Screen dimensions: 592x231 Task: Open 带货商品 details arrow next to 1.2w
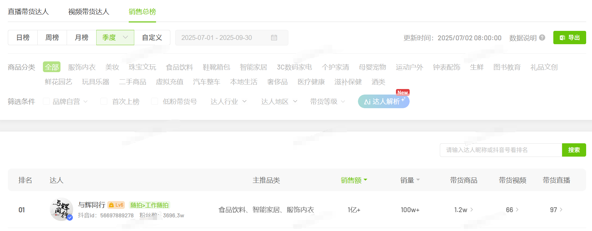pyautogui.click(x=472, y=210)
